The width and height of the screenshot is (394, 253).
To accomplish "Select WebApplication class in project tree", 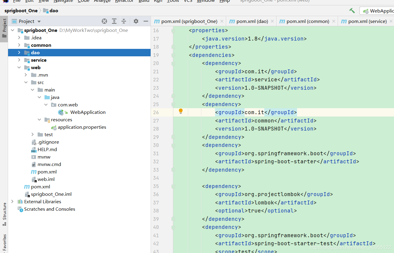I will 88,112.
